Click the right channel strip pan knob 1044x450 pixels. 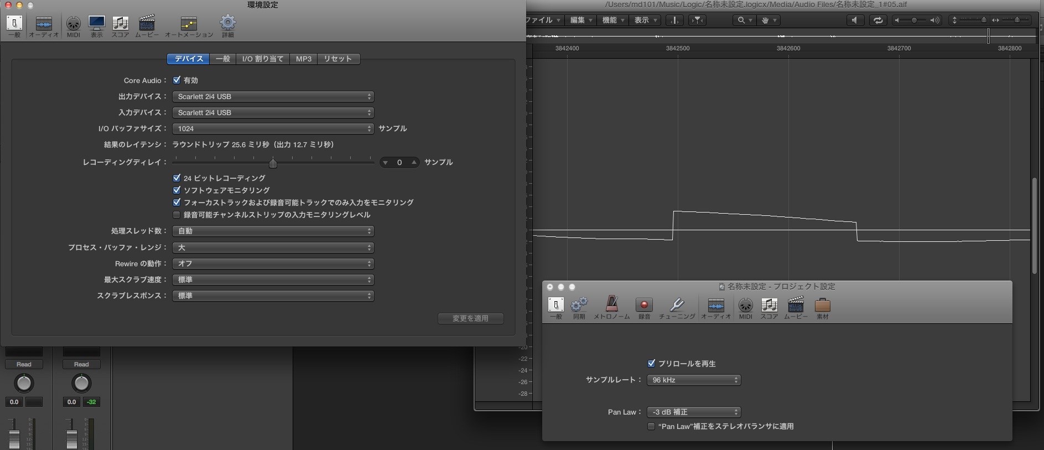click(81, 383)
